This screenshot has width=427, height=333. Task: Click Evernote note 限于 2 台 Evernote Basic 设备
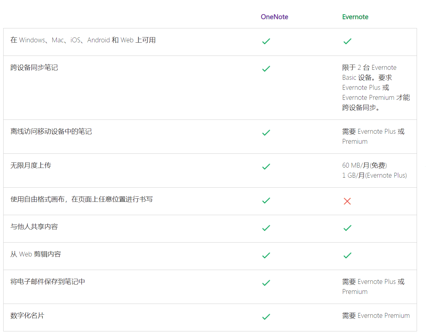376,88
